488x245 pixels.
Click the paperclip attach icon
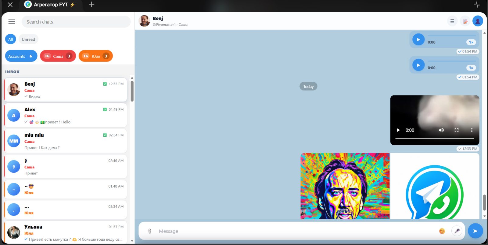pos(149,231)
